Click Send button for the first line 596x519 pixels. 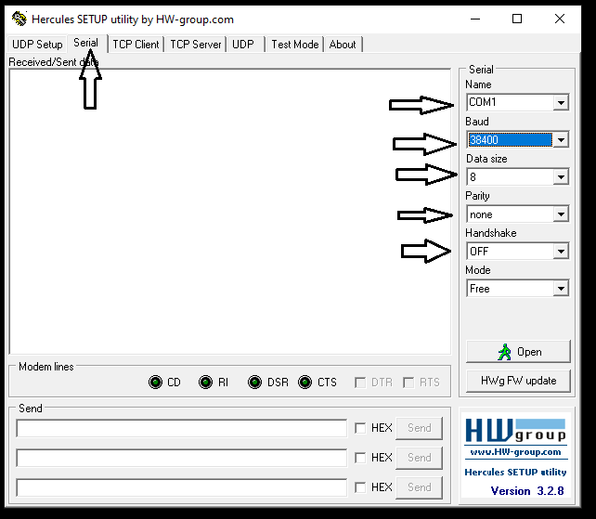(420, 428)
